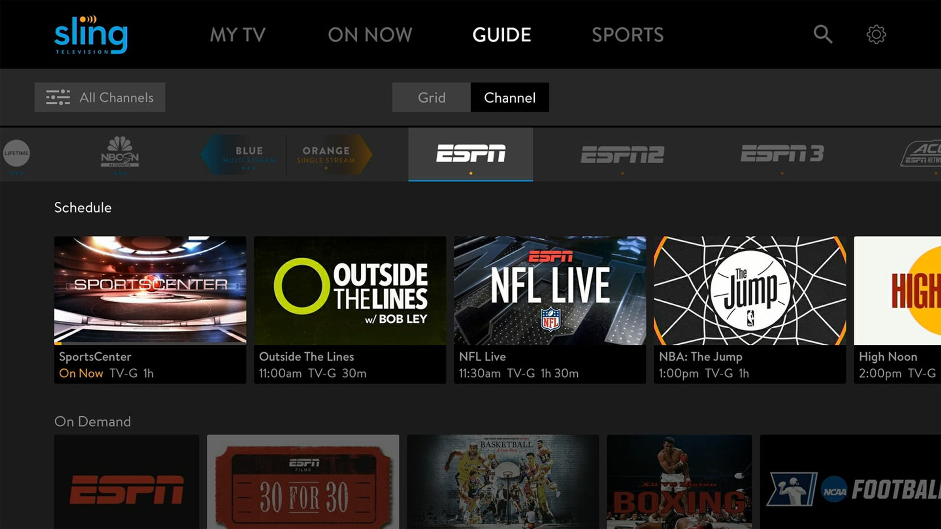Open the search magnifier icon
The height and width of the screenshot is (529, 941).
point(823,34)
